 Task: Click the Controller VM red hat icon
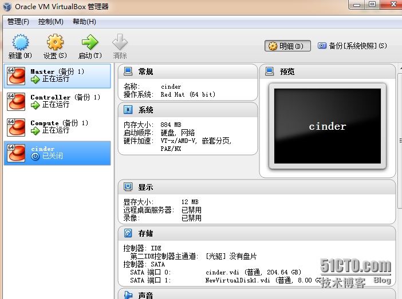pos(16,102)
